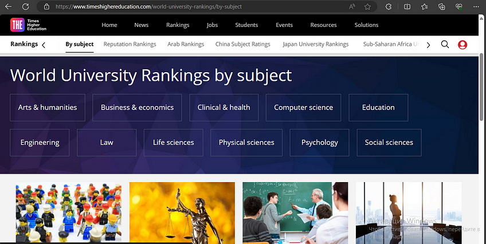Open Social sciences subject ranking
The height and width of the screenshot is (244, 486).
(x=389, y=143)
